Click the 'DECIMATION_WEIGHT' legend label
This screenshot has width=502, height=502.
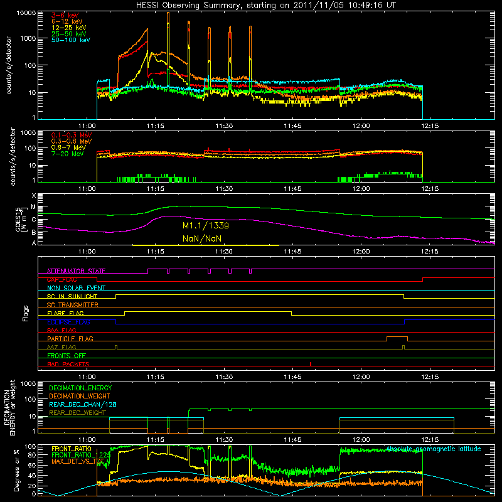pos(80,396)
